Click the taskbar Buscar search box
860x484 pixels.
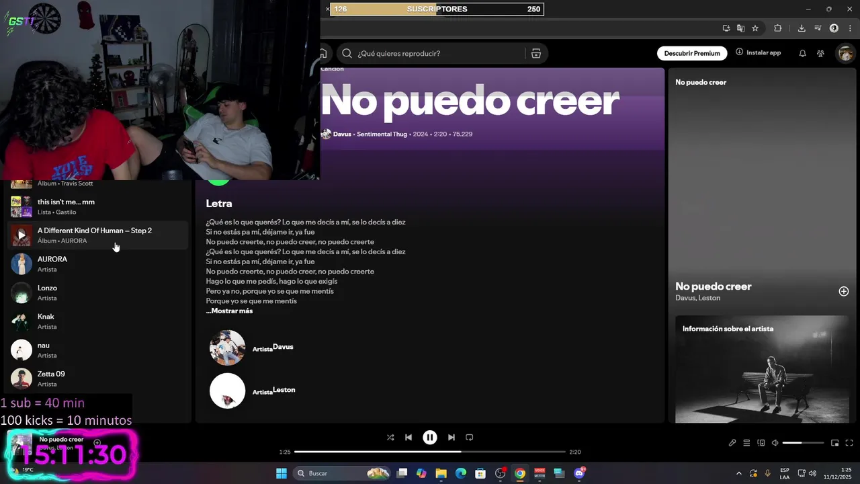(x=343, y=473)
